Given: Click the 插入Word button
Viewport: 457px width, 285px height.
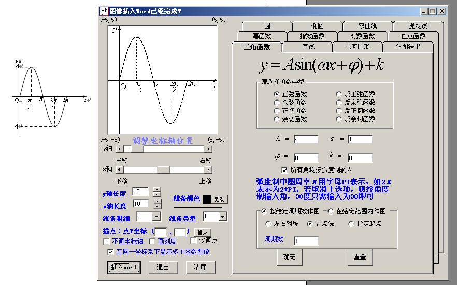Looking at the screenshot, I should coord(124,267).
